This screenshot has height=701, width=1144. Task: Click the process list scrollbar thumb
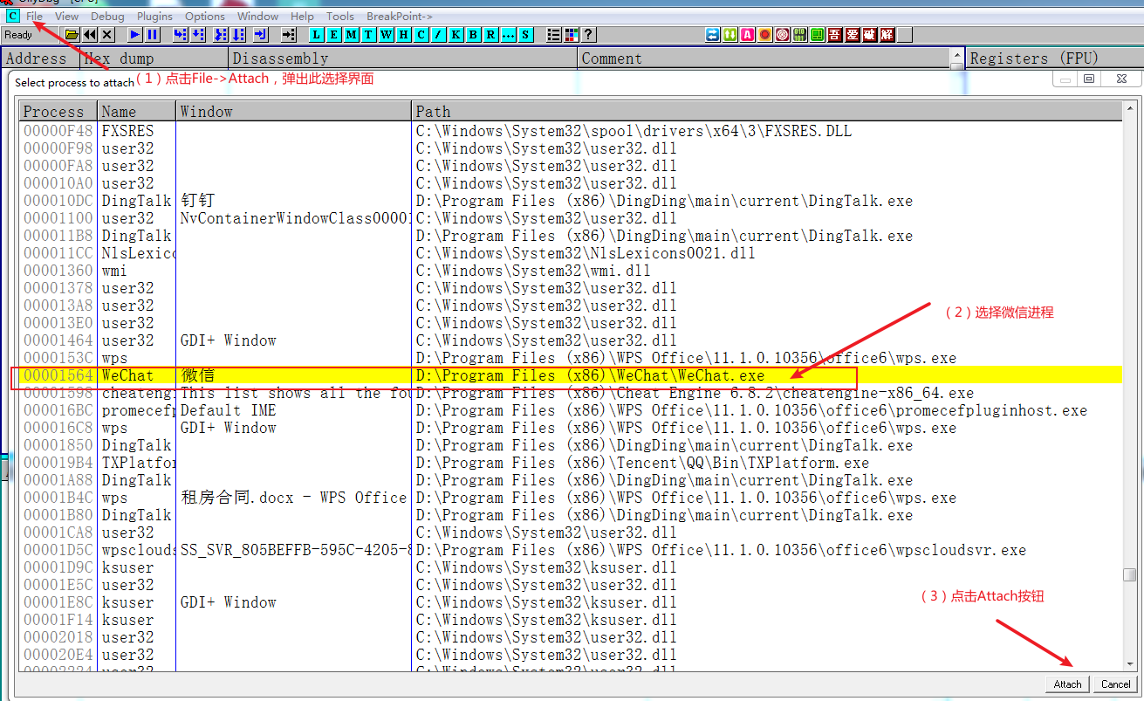(1129, 575)
